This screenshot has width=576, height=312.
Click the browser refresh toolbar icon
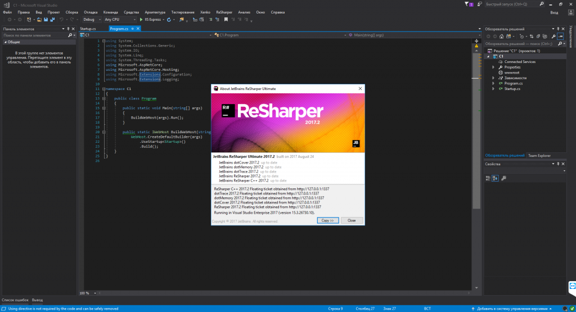pyautogui.click(x=169, y=20)
